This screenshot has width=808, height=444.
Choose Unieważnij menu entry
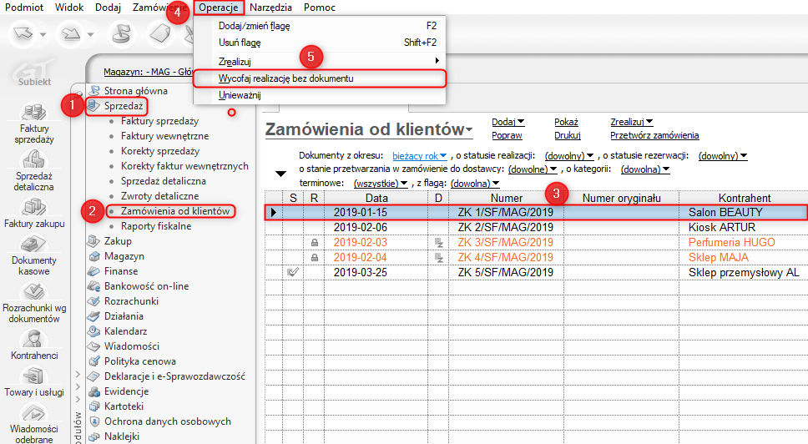(x=320, y=95)
